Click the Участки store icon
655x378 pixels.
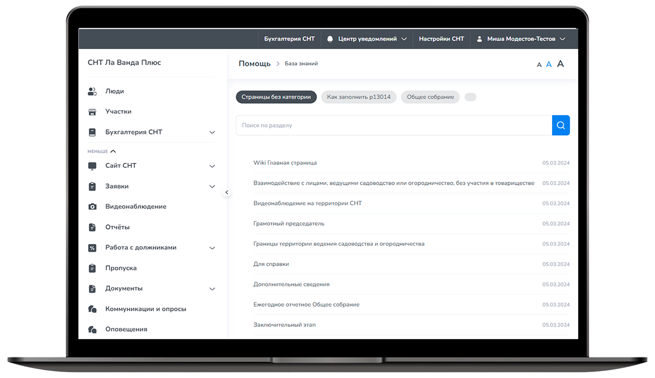coord(92,112)
